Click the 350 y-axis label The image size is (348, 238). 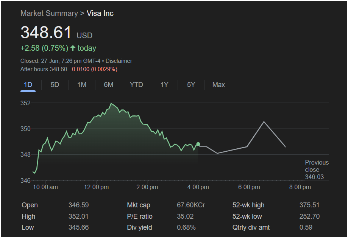pos(25,129)
